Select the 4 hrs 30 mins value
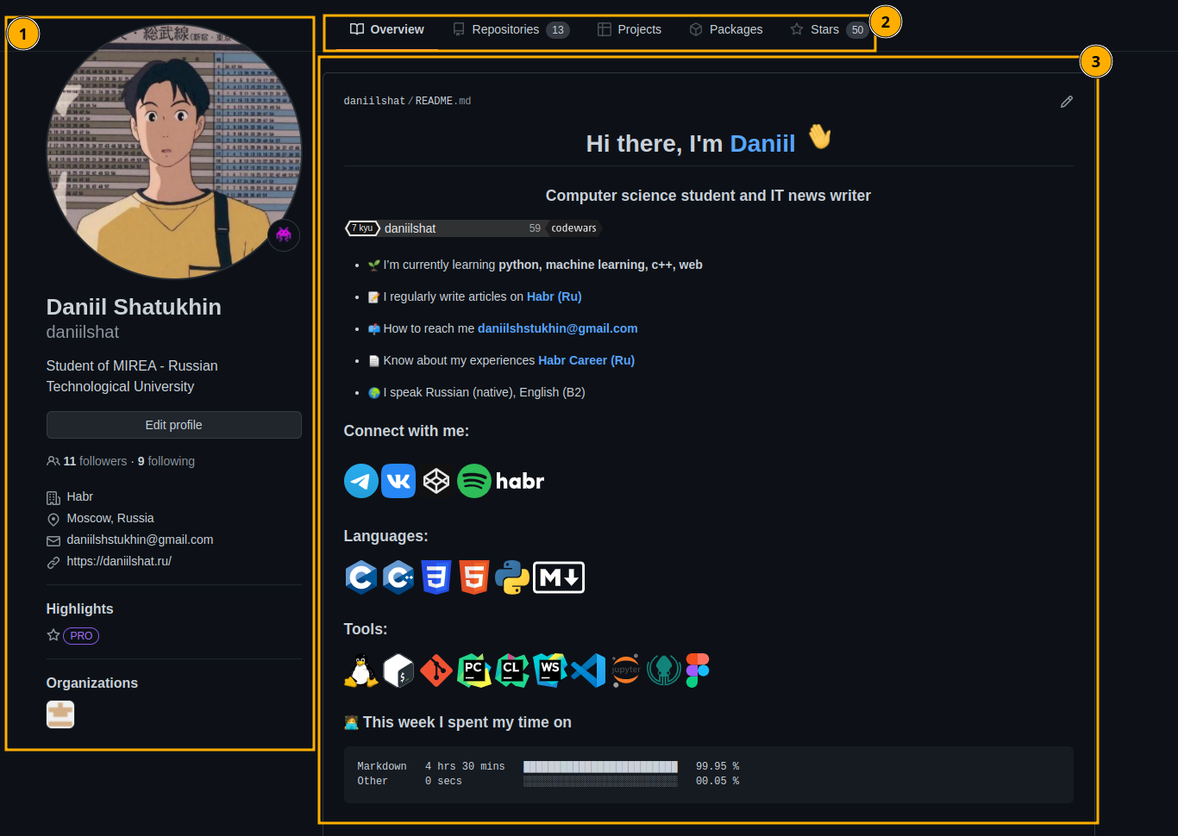1178x836 pixels. pyautogui.click(x=465, y=766)
